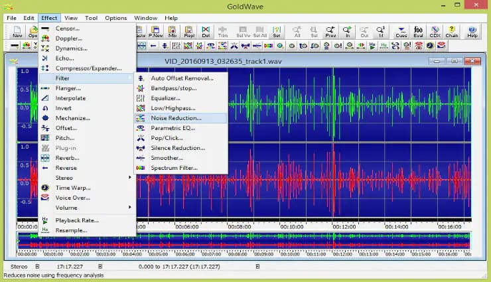Choose Pop/Click... from Filter submenu

(x=180, y=138)
